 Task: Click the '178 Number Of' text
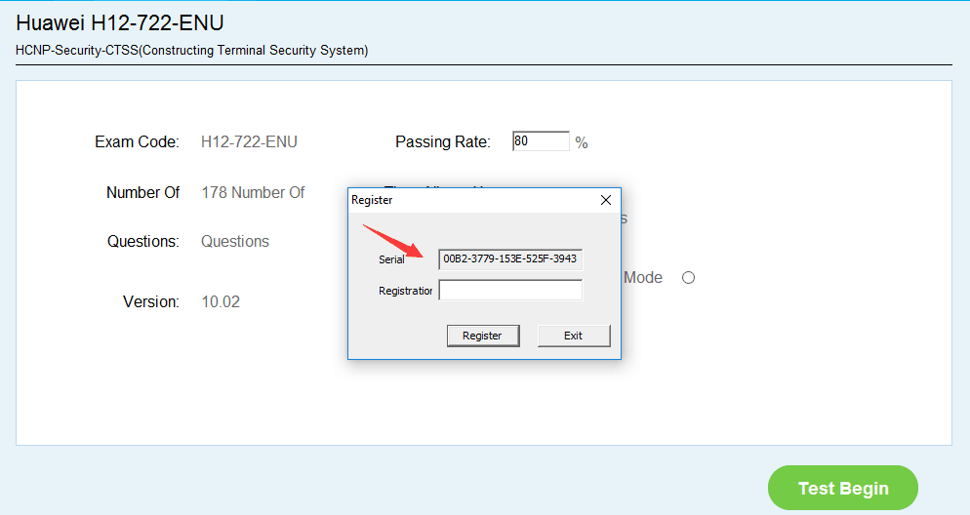pyautogui.click(x=253, y=193)
